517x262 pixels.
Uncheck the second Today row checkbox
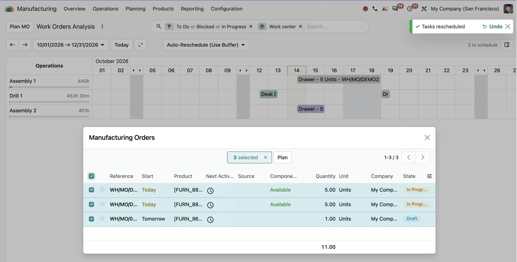(91, 204)
